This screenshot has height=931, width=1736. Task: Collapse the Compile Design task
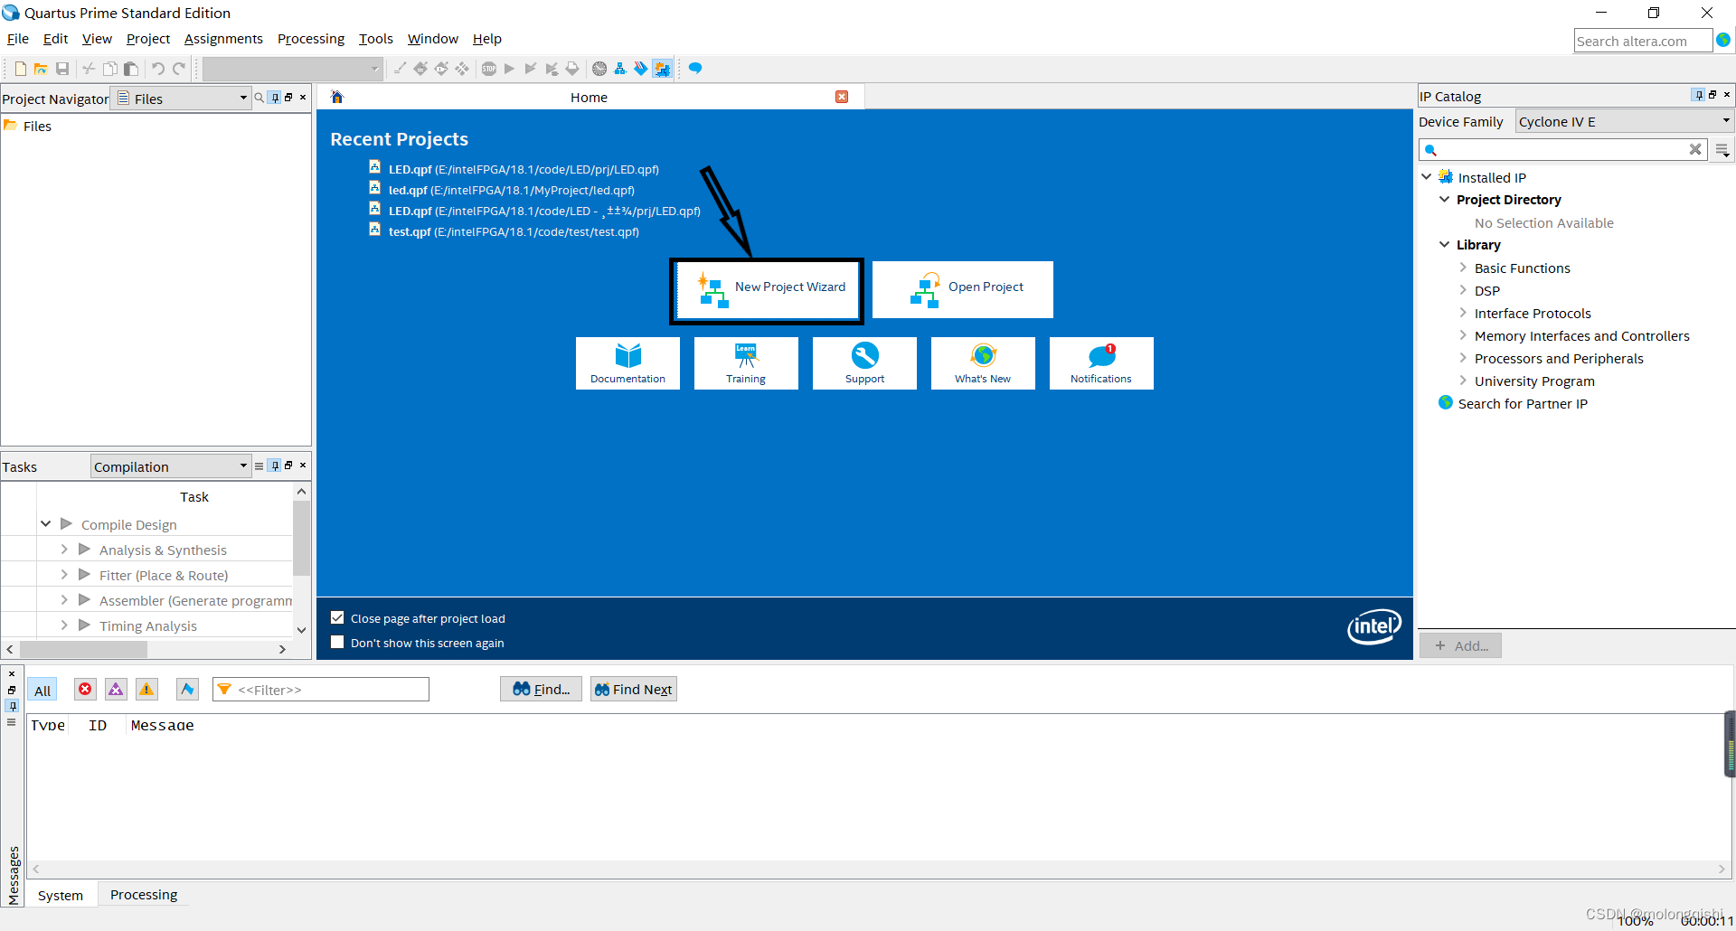click(45, 524)
